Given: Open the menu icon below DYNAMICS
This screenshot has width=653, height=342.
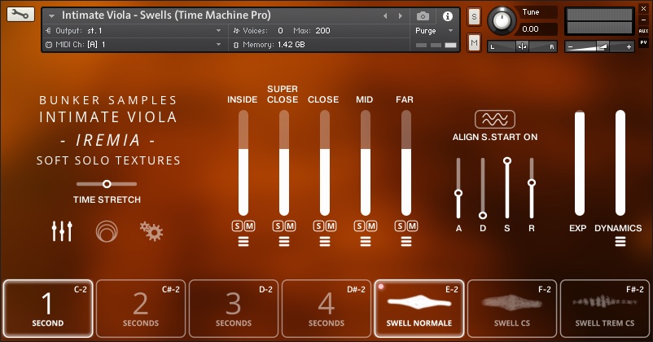Looking at the screenshot, I should (620, 241).
